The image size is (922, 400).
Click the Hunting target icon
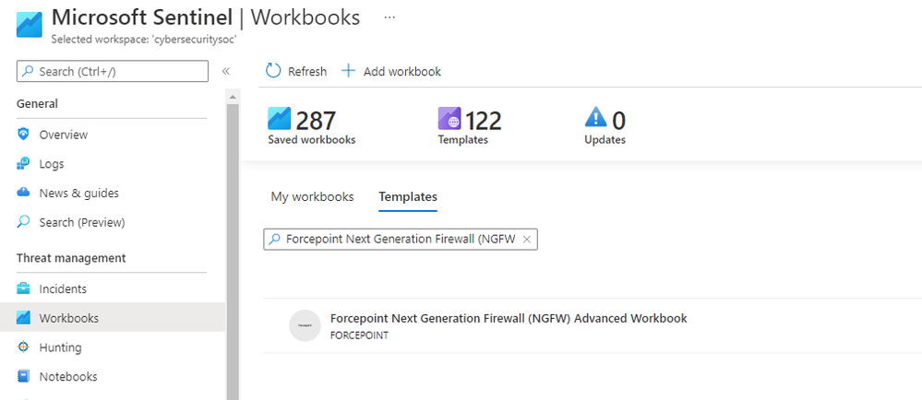click(23, 347)
